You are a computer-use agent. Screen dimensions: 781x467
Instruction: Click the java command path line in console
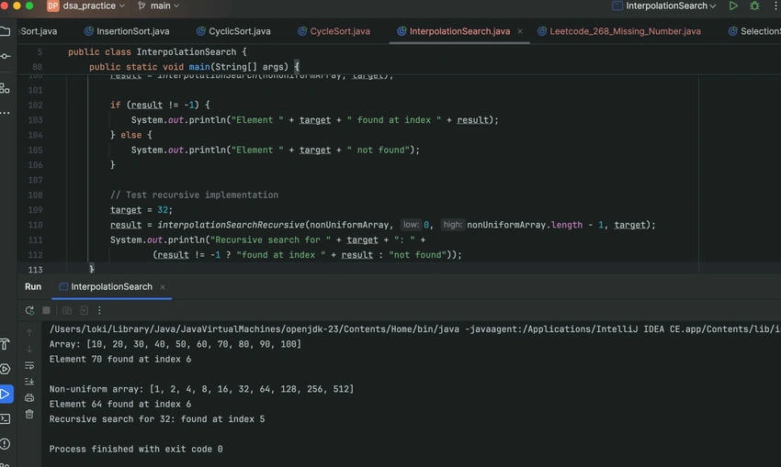pos(414,329)
